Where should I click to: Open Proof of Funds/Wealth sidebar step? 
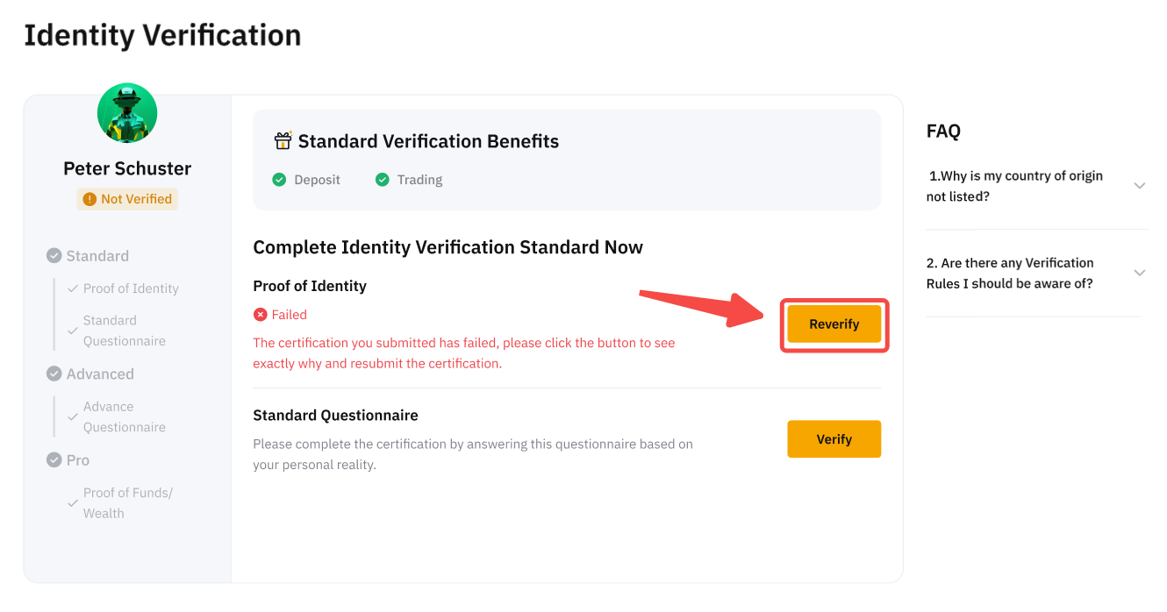click(x=127, y=502)
